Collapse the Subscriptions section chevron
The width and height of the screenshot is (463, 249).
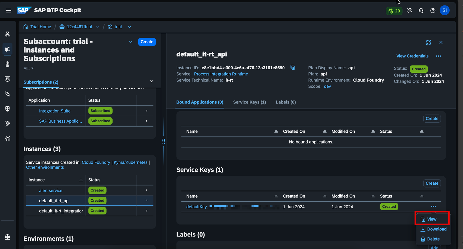tap(151, 81)
